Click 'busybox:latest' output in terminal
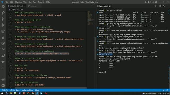The width and height of the screenshot is (170, 95). coord(105,41)
